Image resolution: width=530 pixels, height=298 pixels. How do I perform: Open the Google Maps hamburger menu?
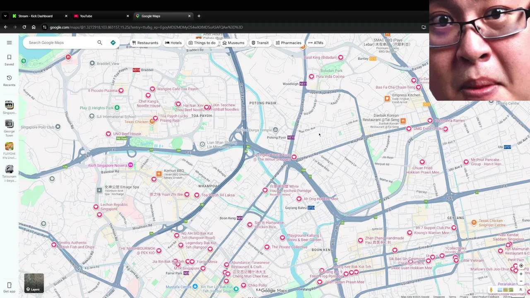9,43
